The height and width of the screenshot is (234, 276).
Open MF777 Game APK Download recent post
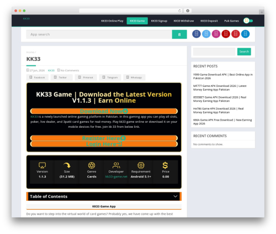point(220,88)
